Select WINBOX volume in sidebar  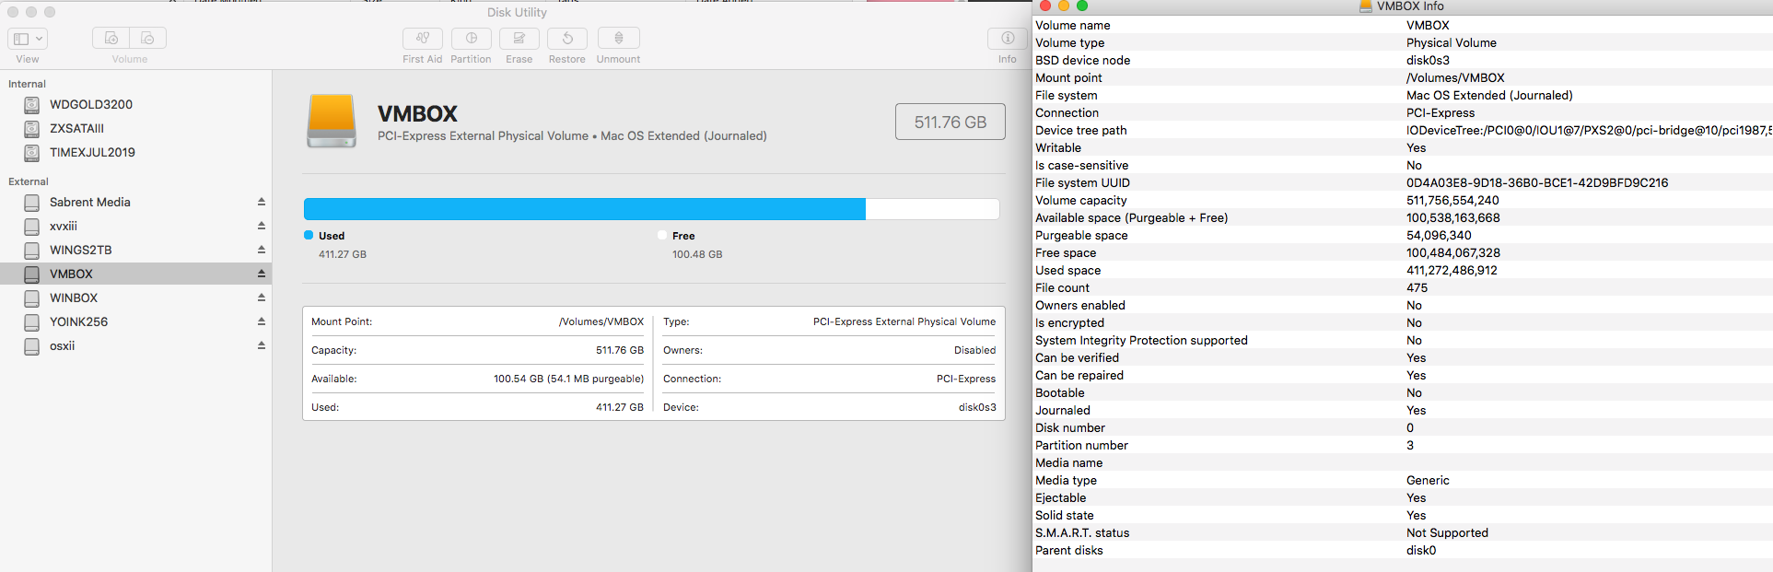pos(74,298)
